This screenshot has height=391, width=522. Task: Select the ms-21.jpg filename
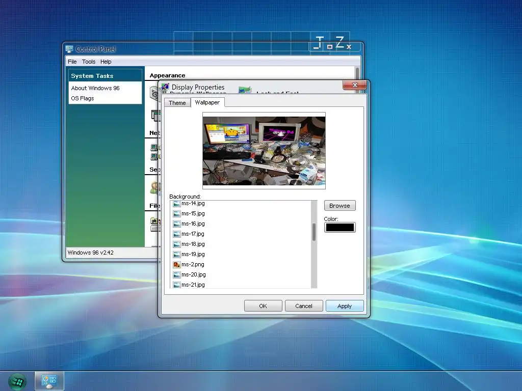click(193, 285)
